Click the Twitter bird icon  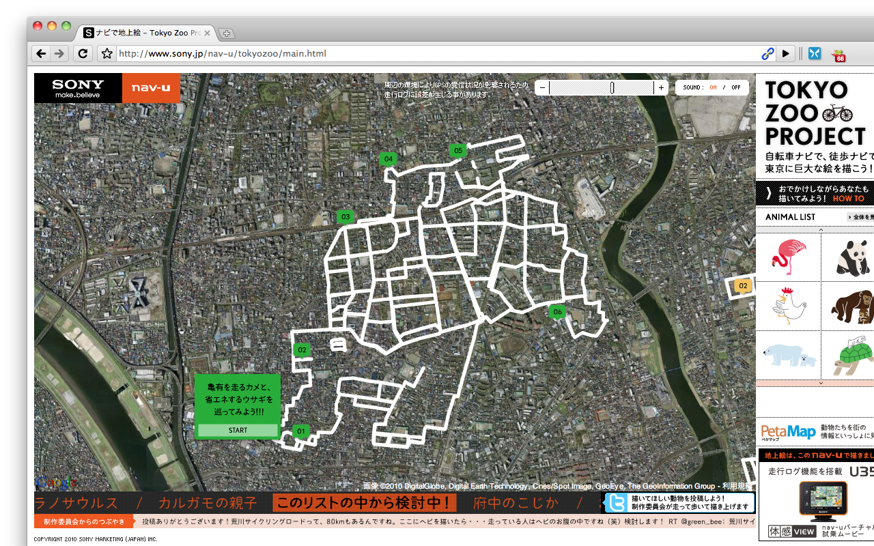pyautogui.click(x=617, y=503)
